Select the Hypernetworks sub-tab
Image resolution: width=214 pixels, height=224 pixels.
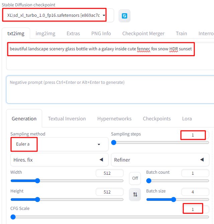click(114, 119)
